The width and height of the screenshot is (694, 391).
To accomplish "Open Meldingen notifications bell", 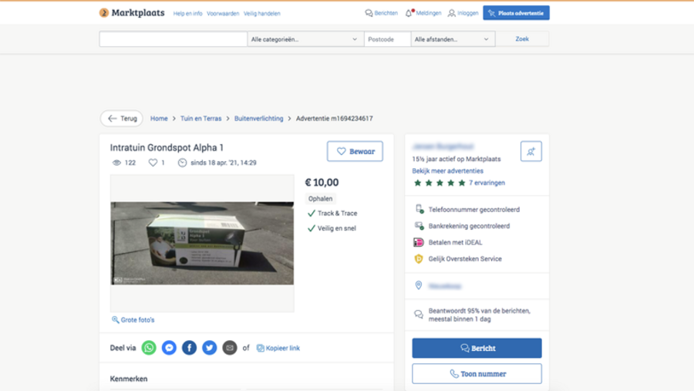I will click(409, 13).
